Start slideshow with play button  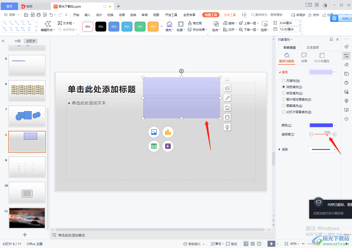[x=271, y=244]
